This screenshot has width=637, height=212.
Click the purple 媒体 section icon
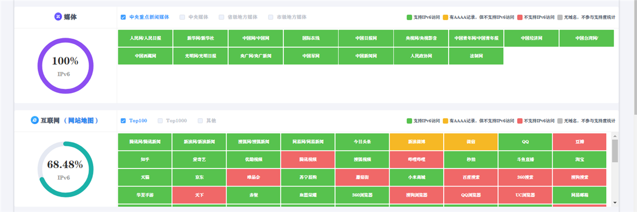coord(58,17)
